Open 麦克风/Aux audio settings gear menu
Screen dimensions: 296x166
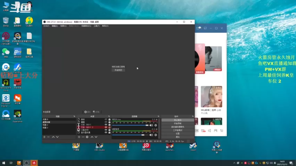coord(156,125)
